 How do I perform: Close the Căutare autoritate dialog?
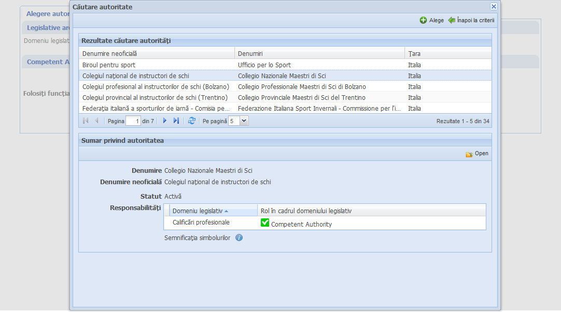click(x=494, y=6)
